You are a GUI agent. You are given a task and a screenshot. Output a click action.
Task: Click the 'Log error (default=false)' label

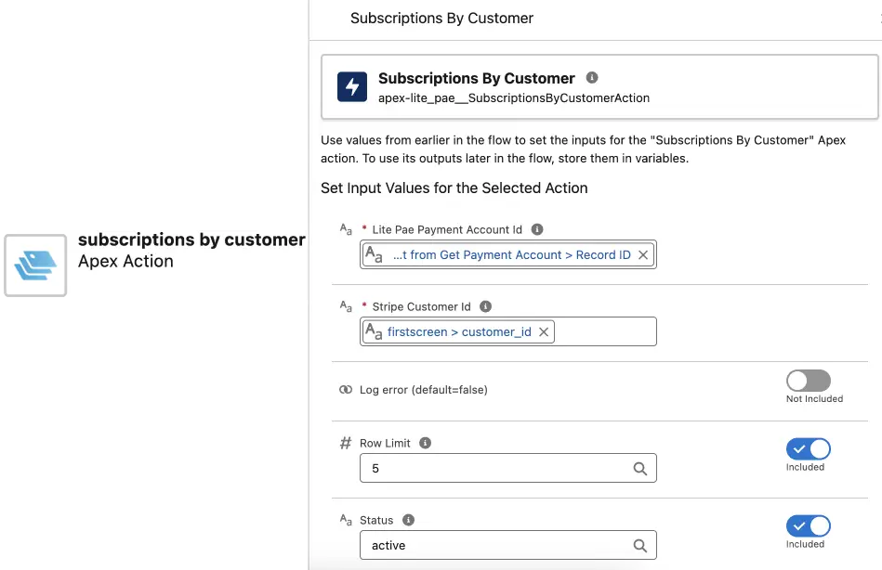tap(424, 390)
